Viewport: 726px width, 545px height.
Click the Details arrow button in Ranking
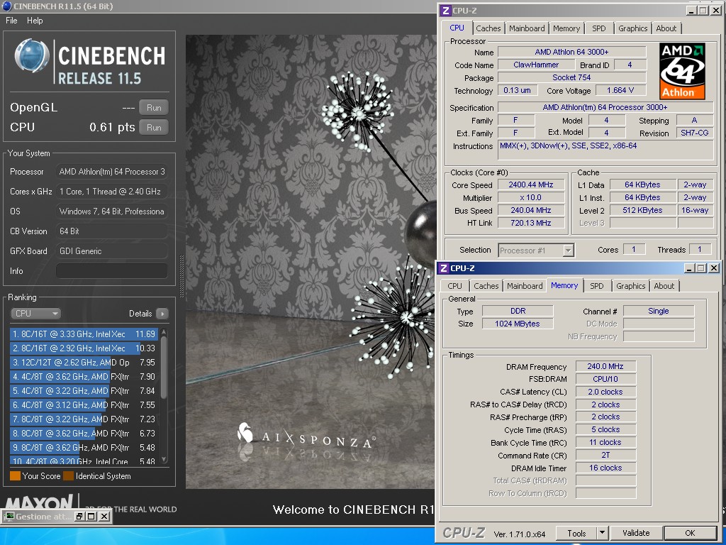coord(162,314)
